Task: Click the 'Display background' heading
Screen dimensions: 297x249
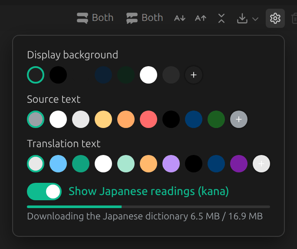Action: click(x=73, y=55)
